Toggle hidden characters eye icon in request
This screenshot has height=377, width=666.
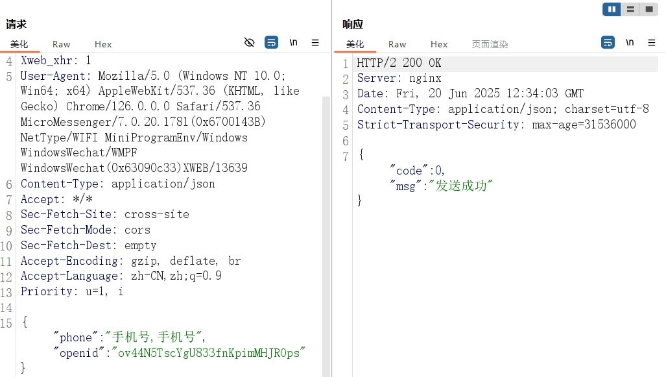pos(249,43)
